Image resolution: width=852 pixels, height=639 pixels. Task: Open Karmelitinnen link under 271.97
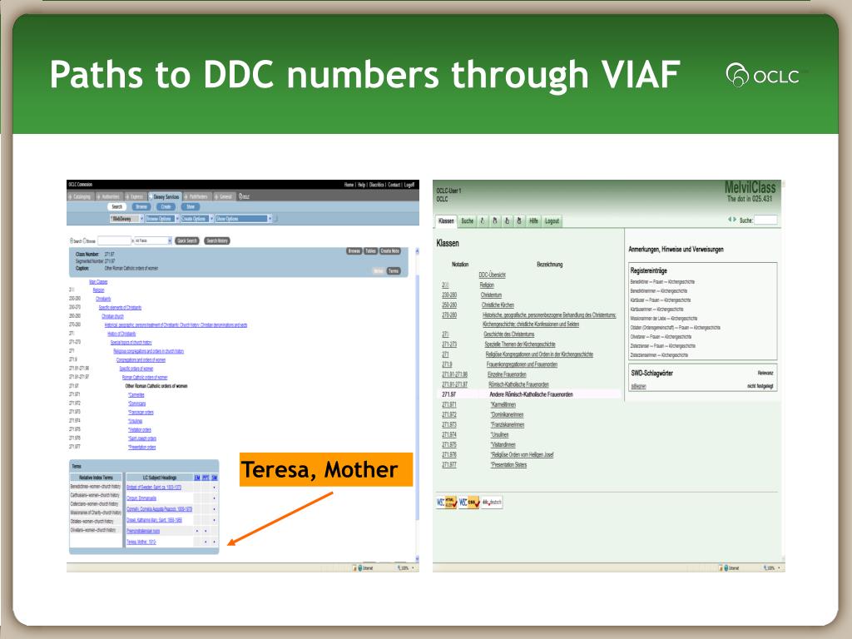pos(503,405)
